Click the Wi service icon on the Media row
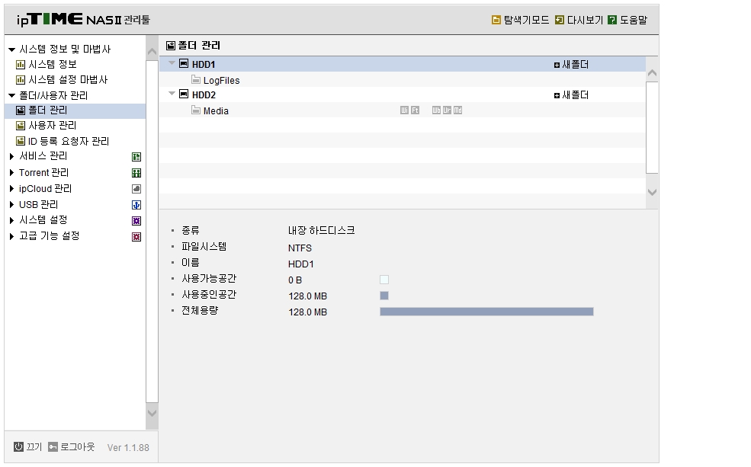The image size is (751, 467). pyautogui.click(x=404, y=110)
